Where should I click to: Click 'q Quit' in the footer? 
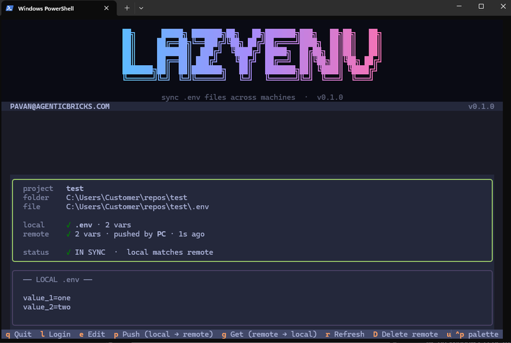[19, 335]
